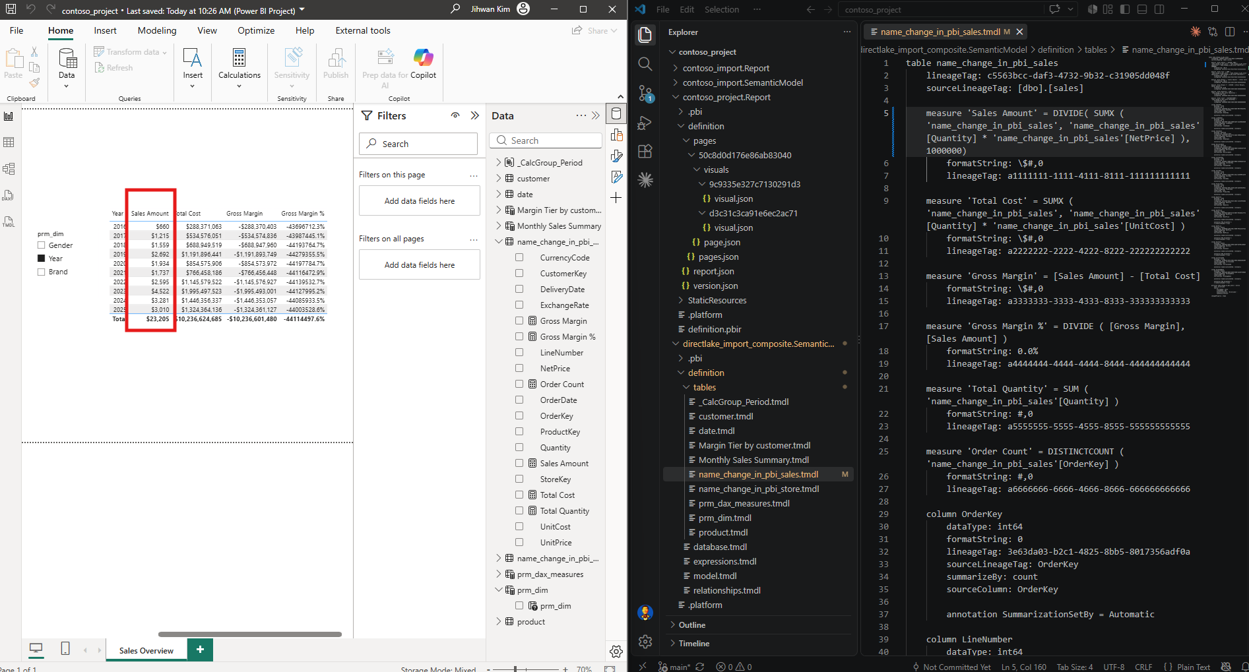The width and height of the screenshot is (1249, 672).
Task: Uncheck the Year slicer option
Action: 42,259
